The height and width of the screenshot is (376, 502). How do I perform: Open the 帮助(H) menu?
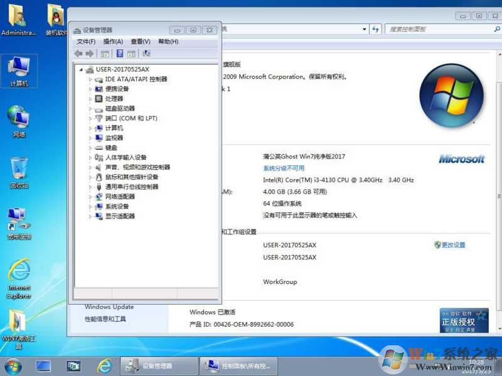(168, 41)
